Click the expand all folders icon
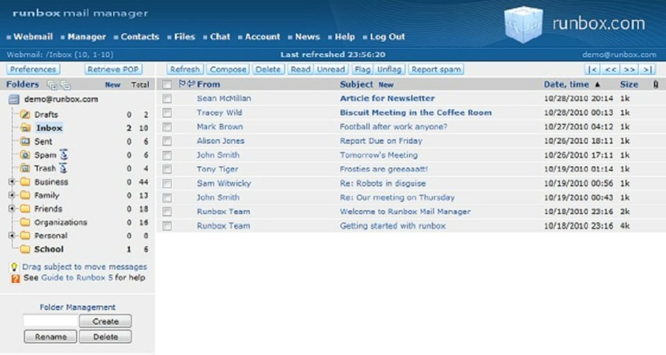 pos(52,85)
